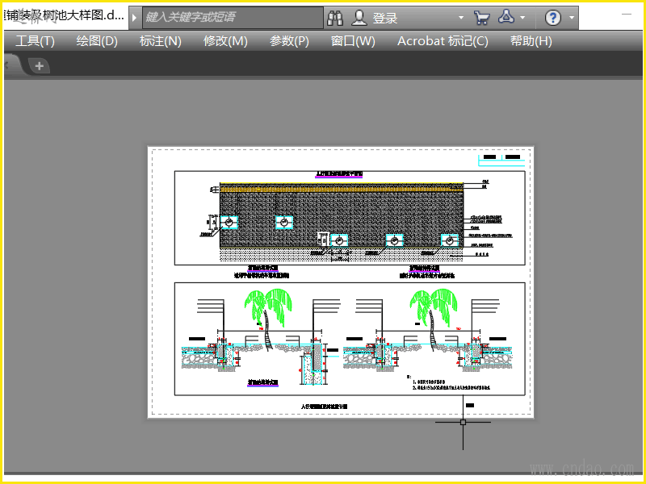Open the Autodesk App Store cart icon

[481, 17]
